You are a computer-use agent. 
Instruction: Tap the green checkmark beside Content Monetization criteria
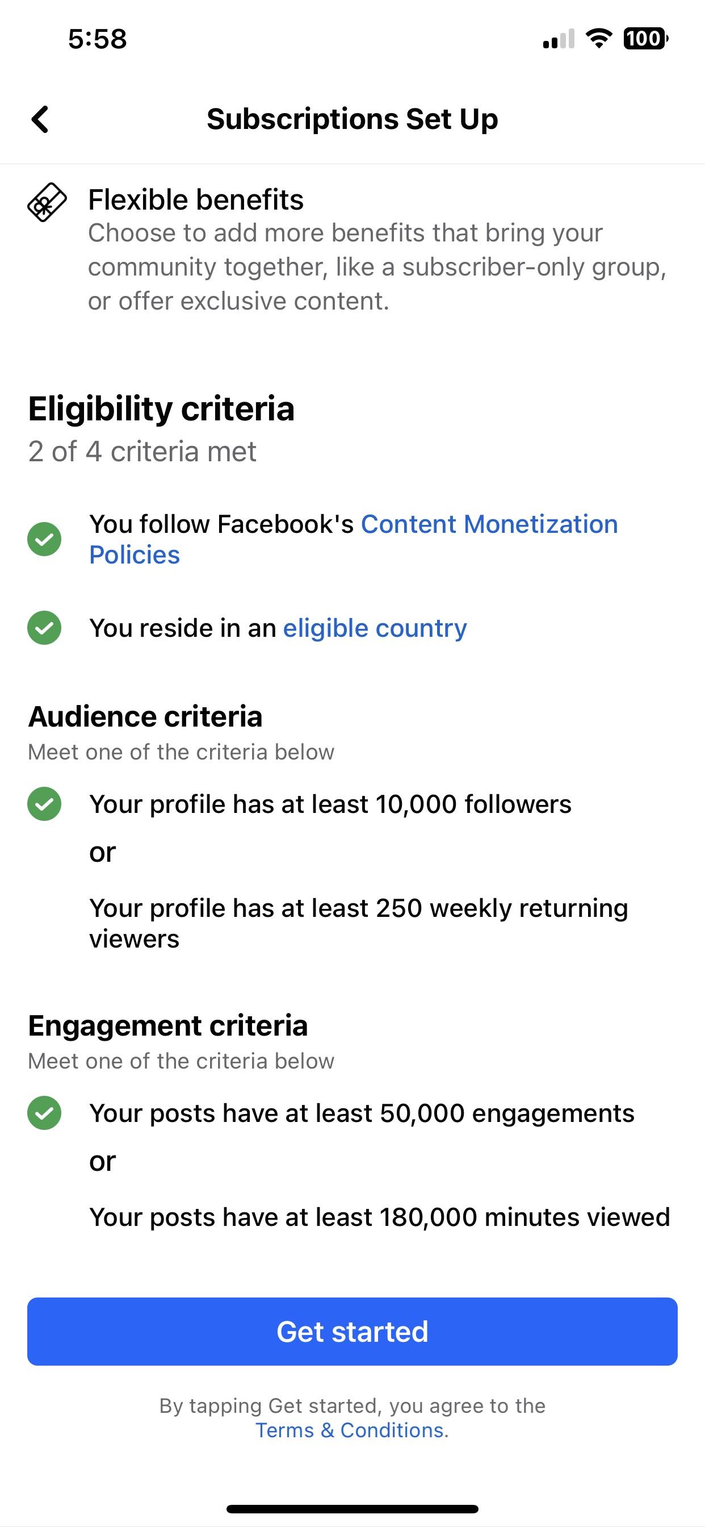44,538
